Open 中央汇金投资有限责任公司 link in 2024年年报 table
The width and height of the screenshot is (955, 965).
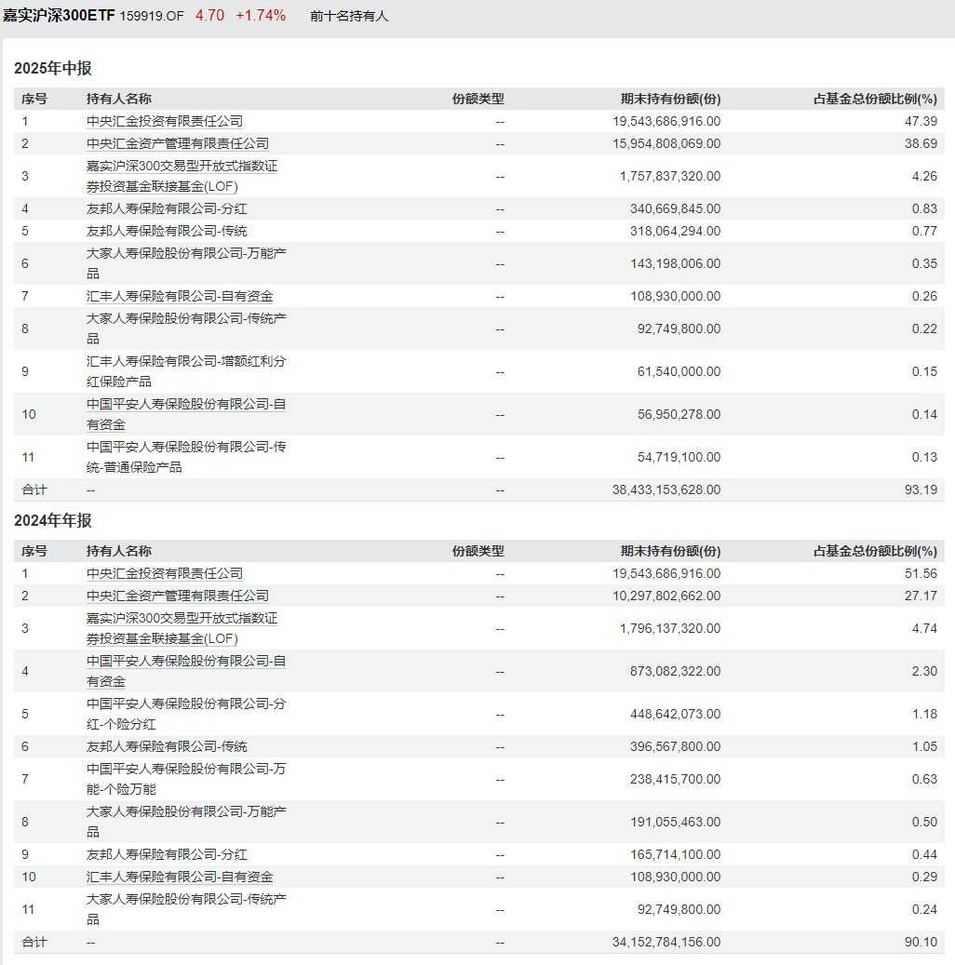165,573
